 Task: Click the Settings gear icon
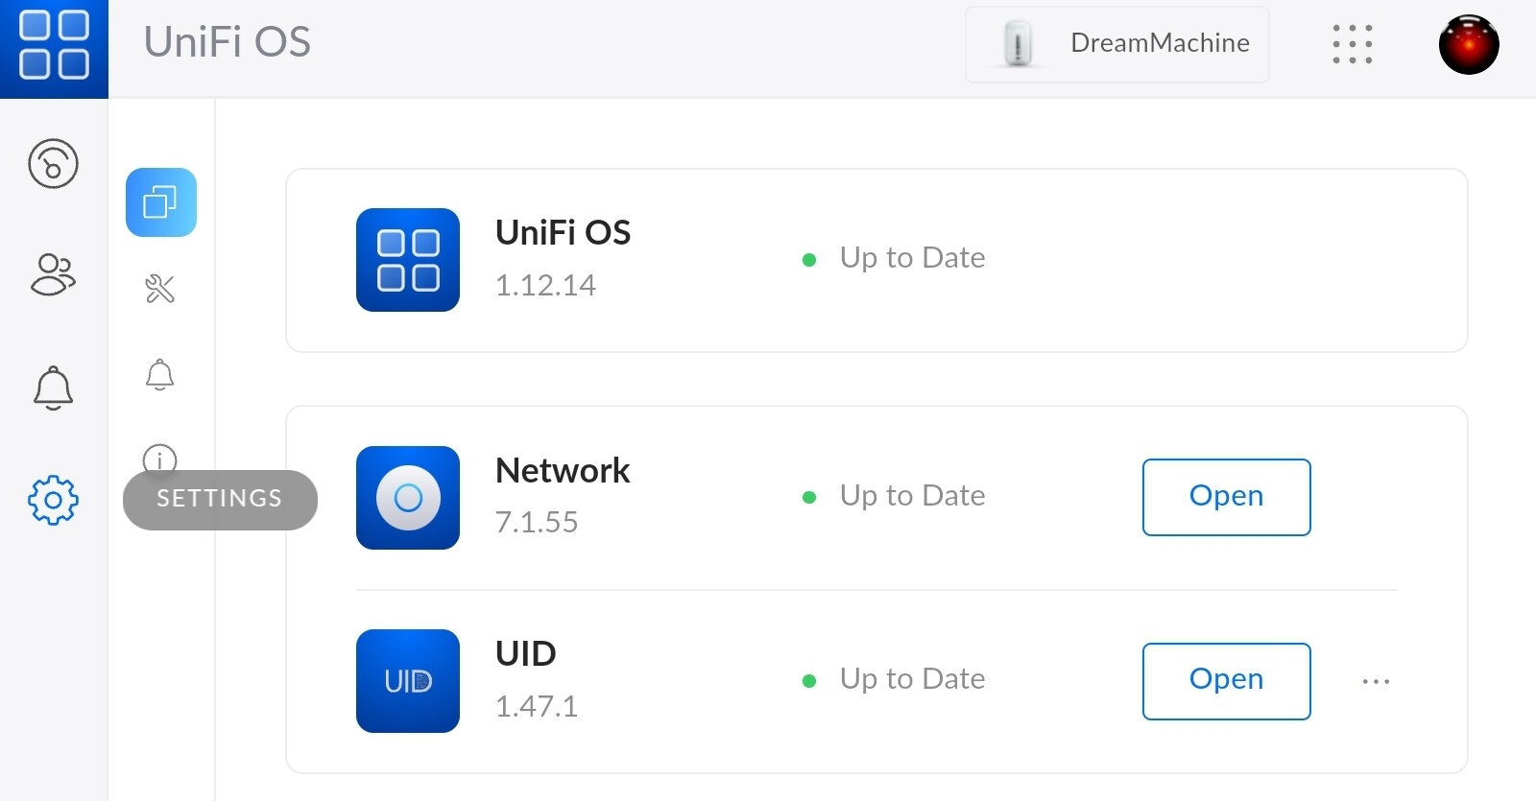point(53,500)
